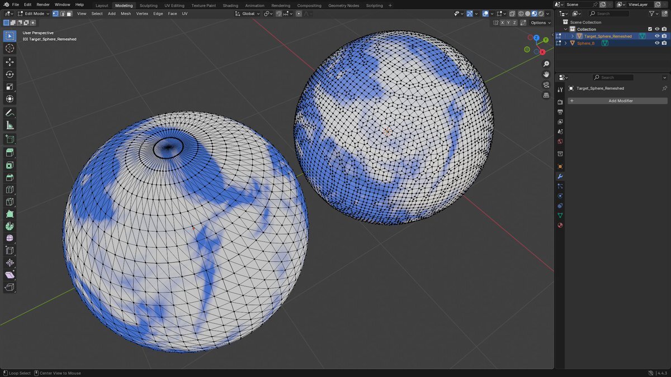Select the Extrude Region tool
Viewport: 671px width, 377px height.
click(10, 152)
